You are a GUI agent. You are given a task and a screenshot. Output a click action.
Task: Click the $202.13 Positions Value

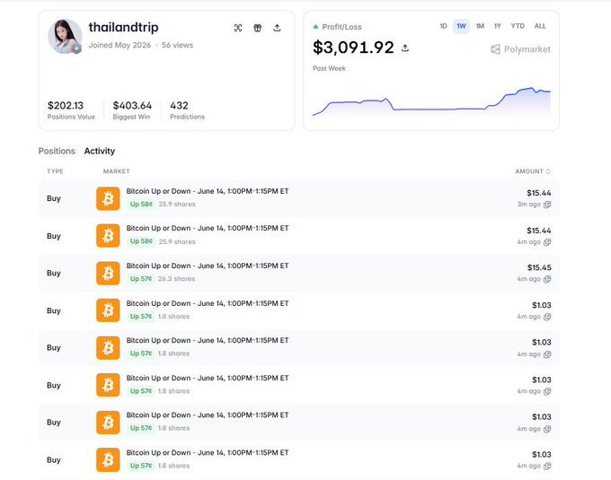[x=66, y=105]
